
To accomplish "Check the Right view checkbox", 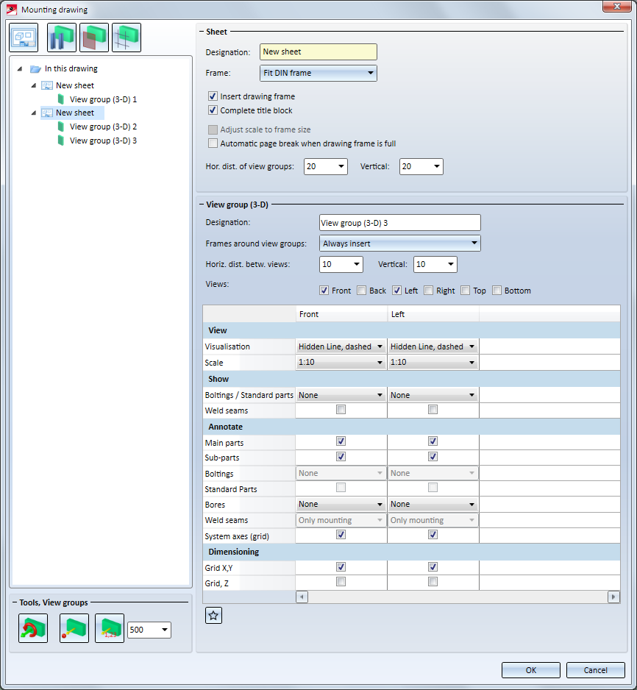I will [429, 291].
